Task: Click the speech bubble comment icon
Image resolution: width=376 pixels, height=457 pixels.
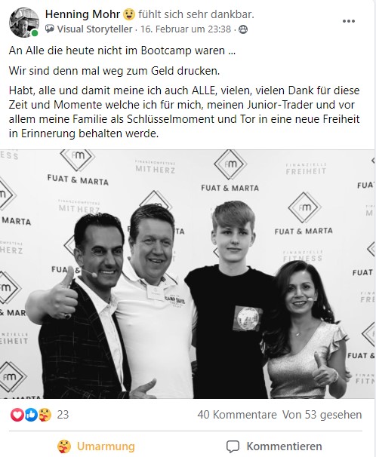Action: [233, 446]
